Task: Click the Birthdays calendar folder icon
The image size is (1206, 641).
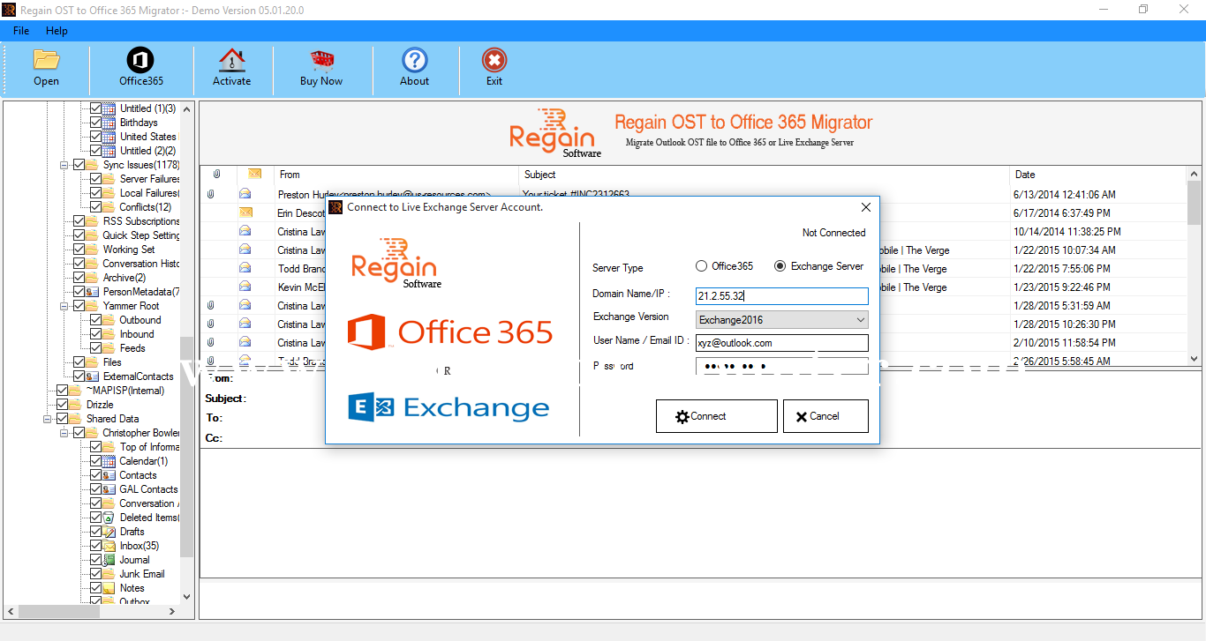Action: pyautogui.click(x=109, y=123)
